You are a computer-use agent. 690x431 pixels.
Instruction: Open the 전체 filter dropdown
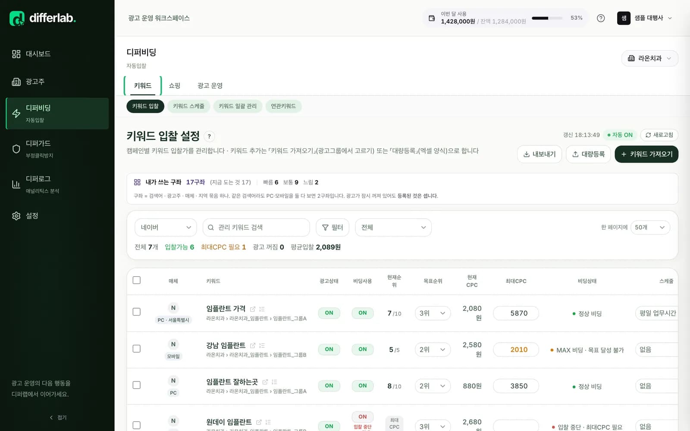pyautogui.click(x=393, y=228)
